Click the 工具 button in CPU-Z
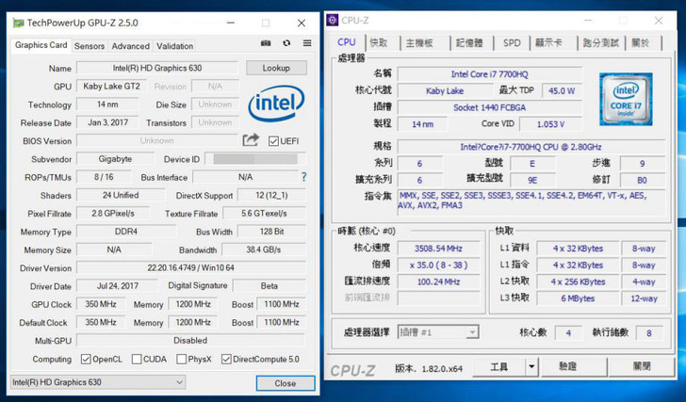 tap(499, 366)
